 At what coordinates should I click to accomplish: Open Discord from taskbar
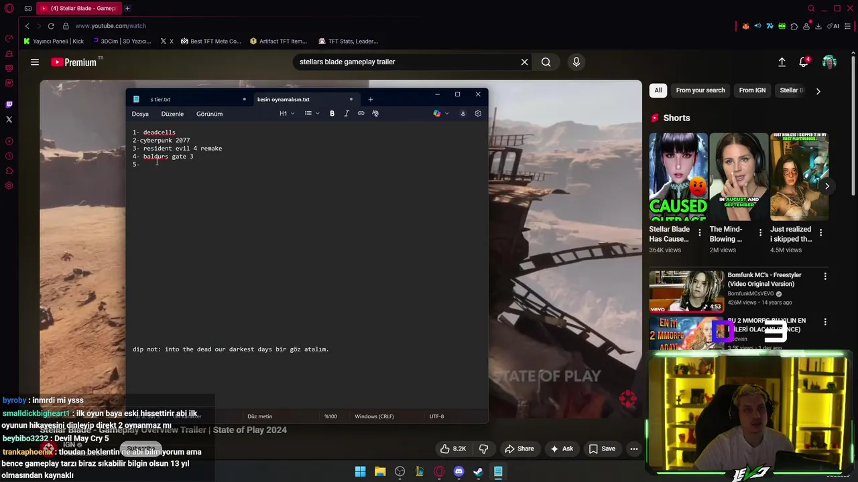458,472
